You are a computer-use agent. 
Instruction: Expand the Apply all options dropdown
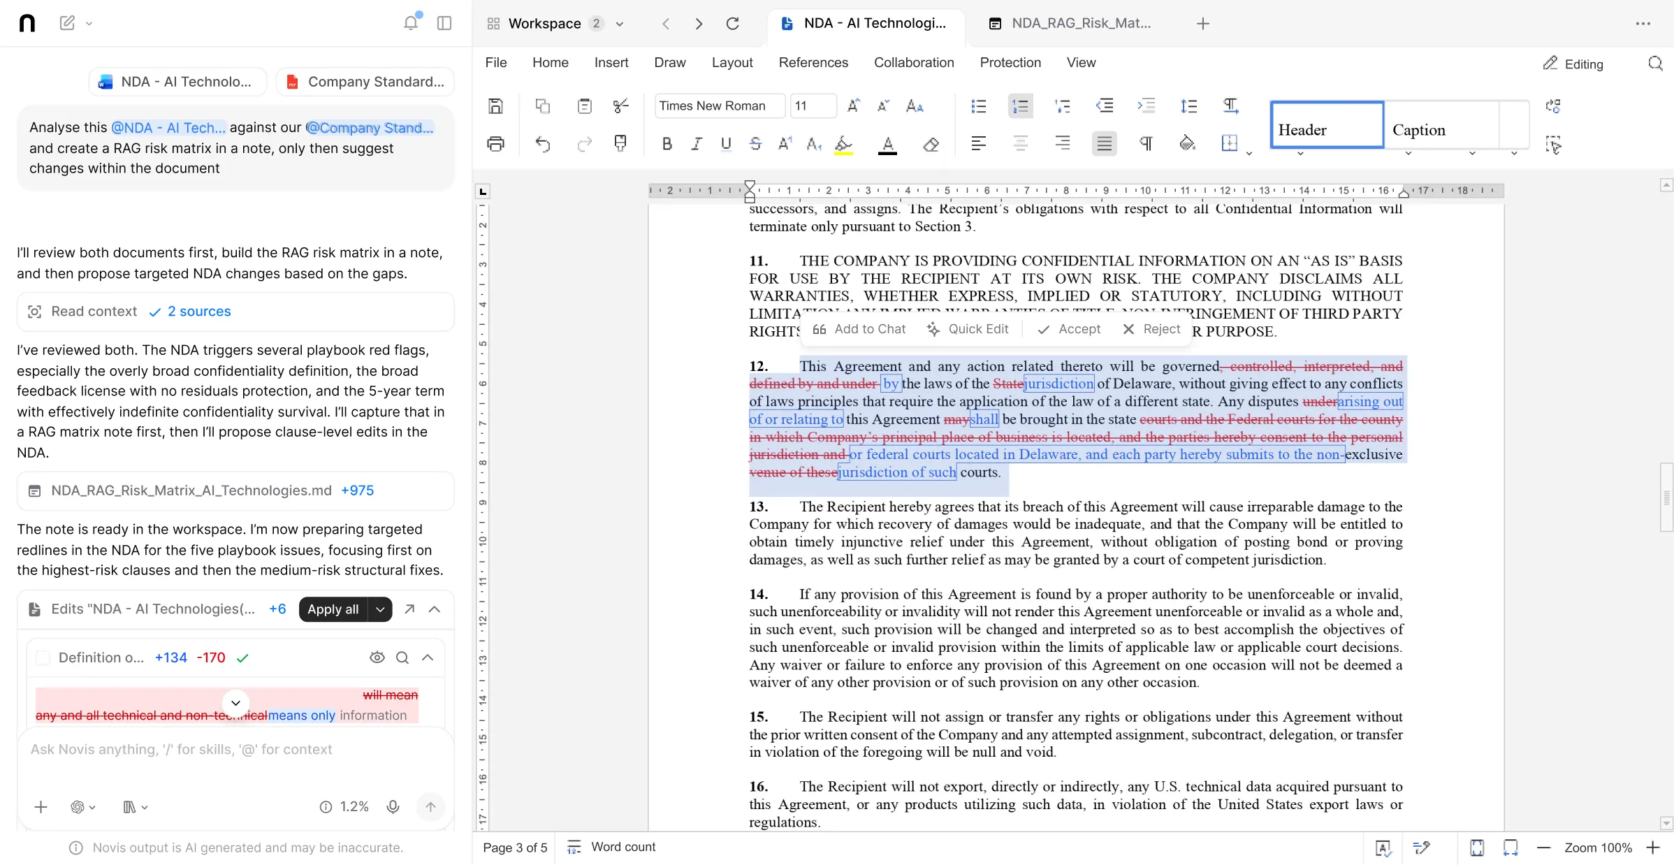(x=380, y=609)
